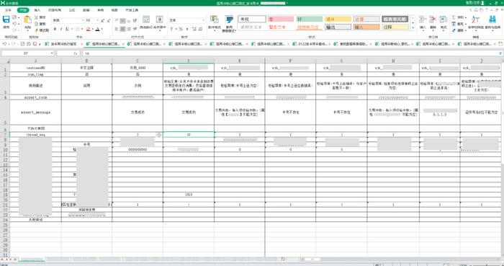This screenshot has width=504, height=266.
Task: Toggle bold formatting
Action: pos(55,30)
